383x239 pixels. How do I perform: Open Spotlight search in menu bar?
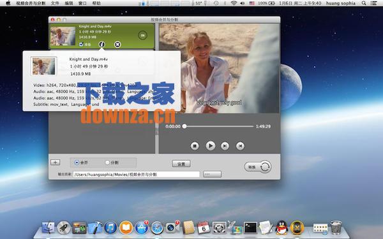364,3
